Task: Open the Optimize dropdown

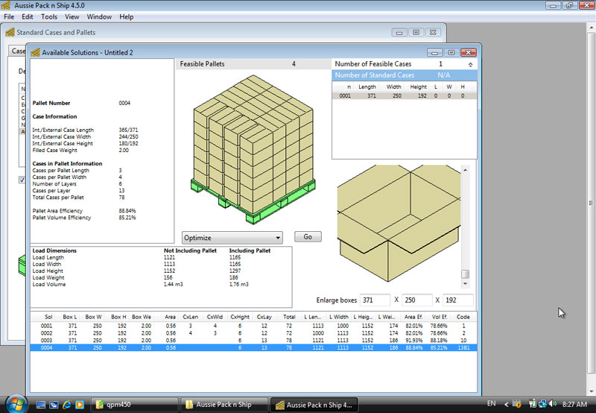Action: 232,238
